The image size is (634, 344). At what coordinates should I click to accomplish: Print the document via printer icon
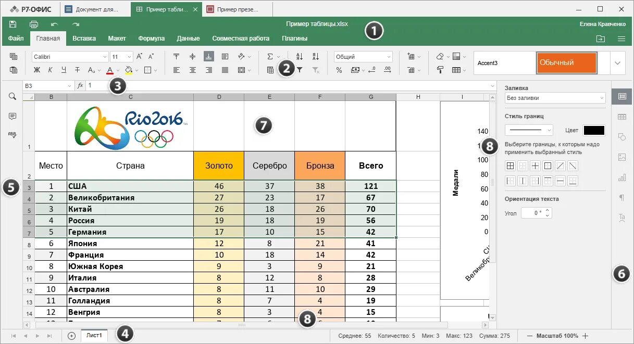click(x=34, y=24)
